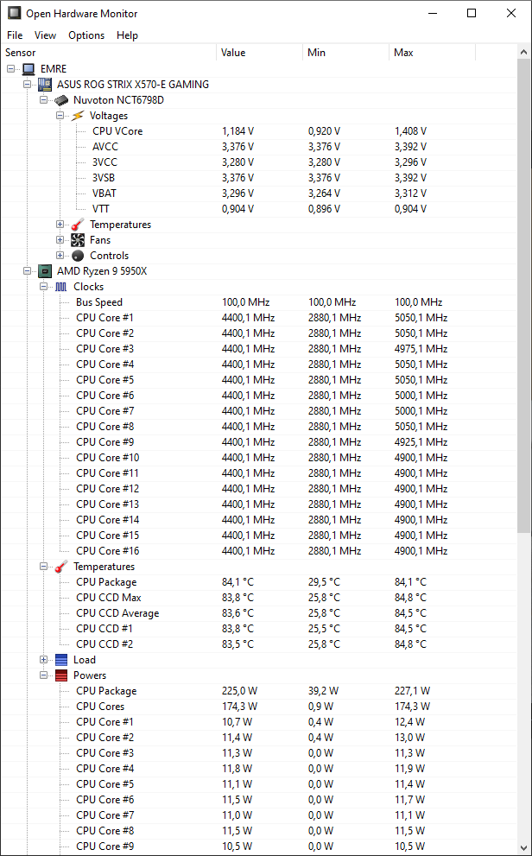Expand the Nuvoton Temperatures group
The image size is (532, 856).
tap(60, 225)
